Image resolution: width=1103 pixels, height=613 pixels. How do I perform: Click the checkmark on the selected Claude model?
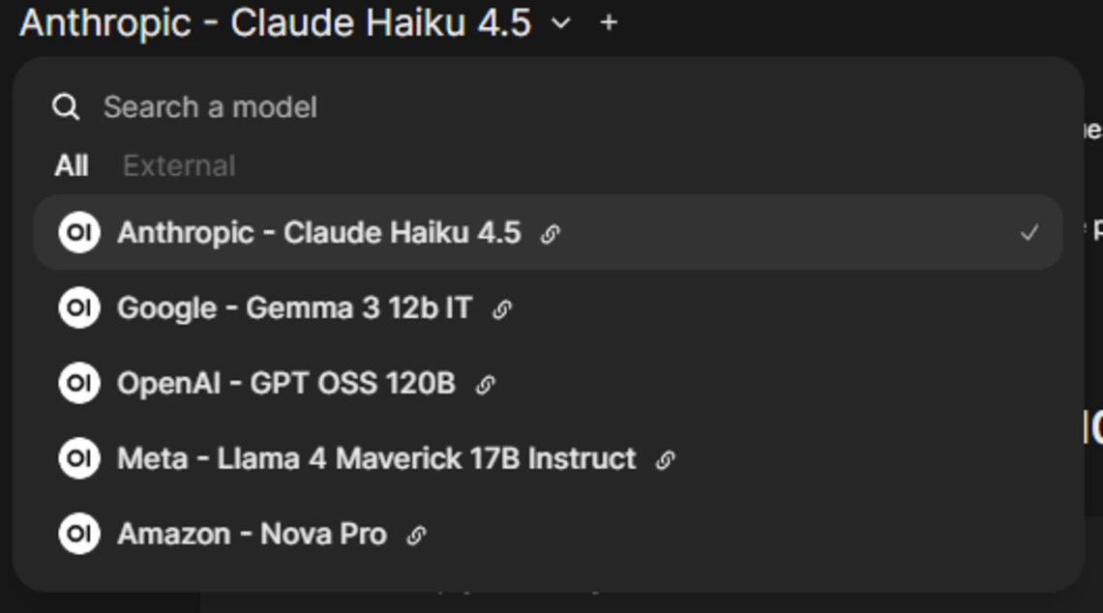pyautogui.click(x=1029, y=233)
